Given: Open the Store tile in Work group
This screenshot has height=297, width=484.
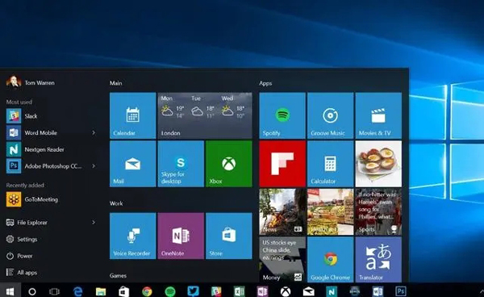Looking at the screenshot, I should (229, 236).
